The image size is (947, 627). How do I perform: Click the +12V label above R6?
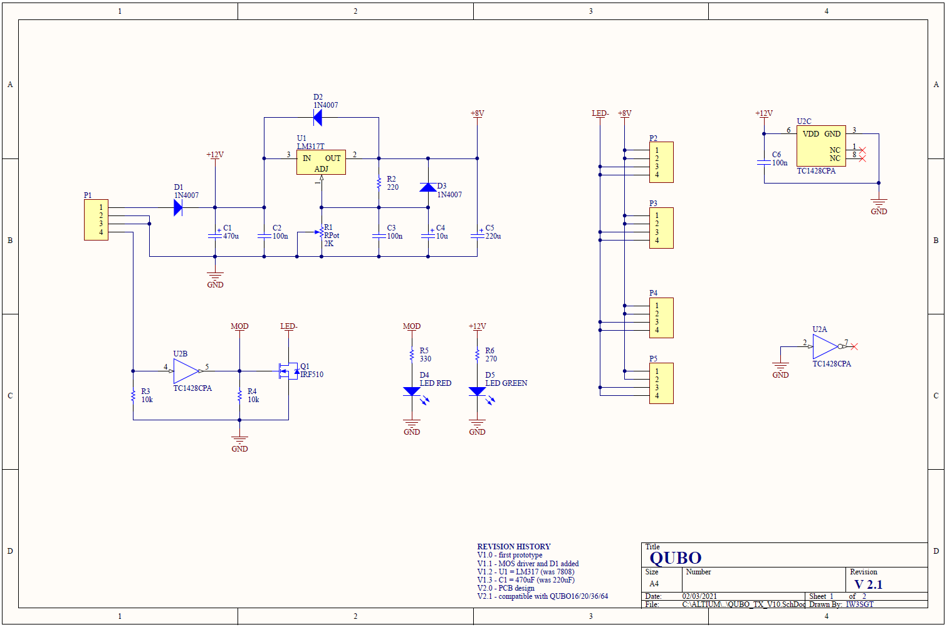[478, 326]
